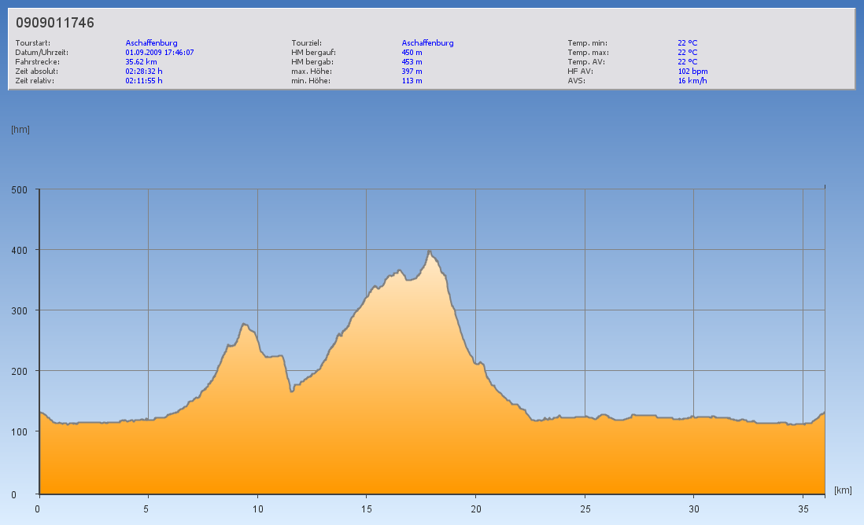Click the [hm] y-axis unit label
864x525 pixels.
click(20, 130)
